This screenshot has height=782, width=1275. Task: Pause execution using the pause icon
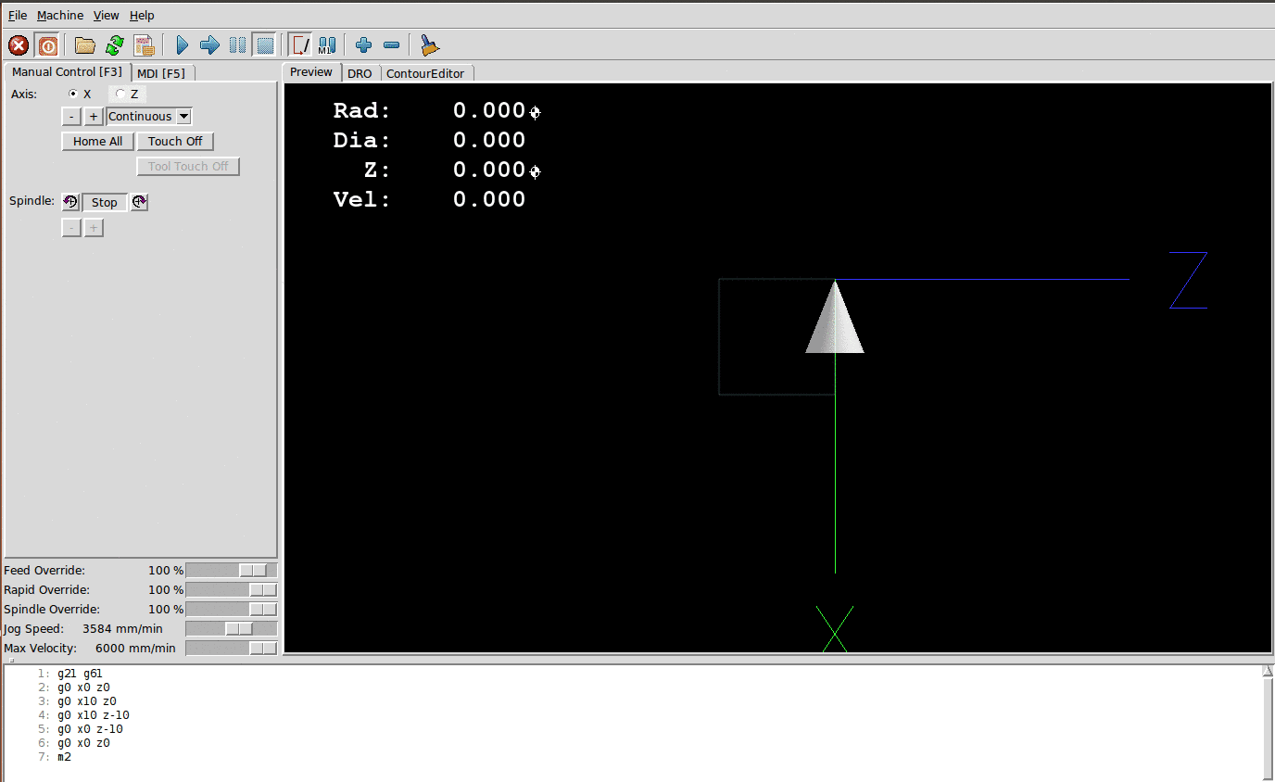point(237,44)
